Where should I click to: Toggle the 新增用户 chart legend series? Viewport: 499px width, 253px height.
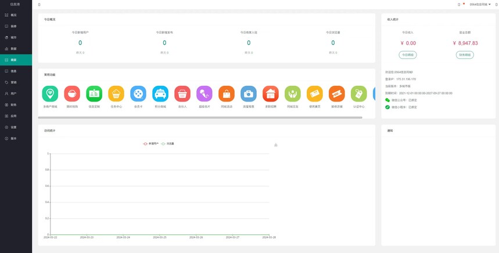[x=151, y=143]
